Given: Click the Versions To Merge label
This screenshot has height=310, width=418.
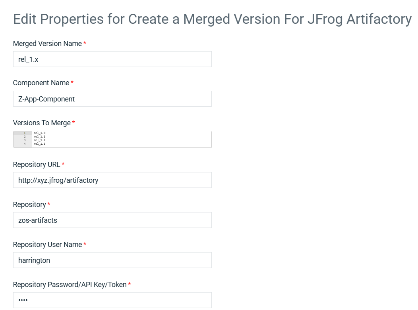Looking at the screenshot, I should click(x=42, y=123).
